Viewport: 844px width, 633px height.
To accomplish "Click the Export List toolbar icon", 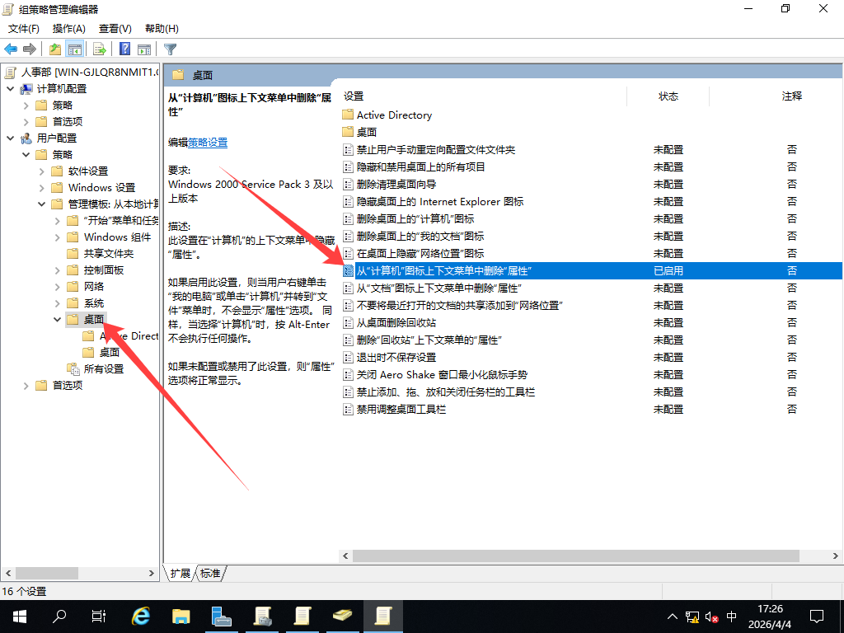I will [x=100, y=49].
